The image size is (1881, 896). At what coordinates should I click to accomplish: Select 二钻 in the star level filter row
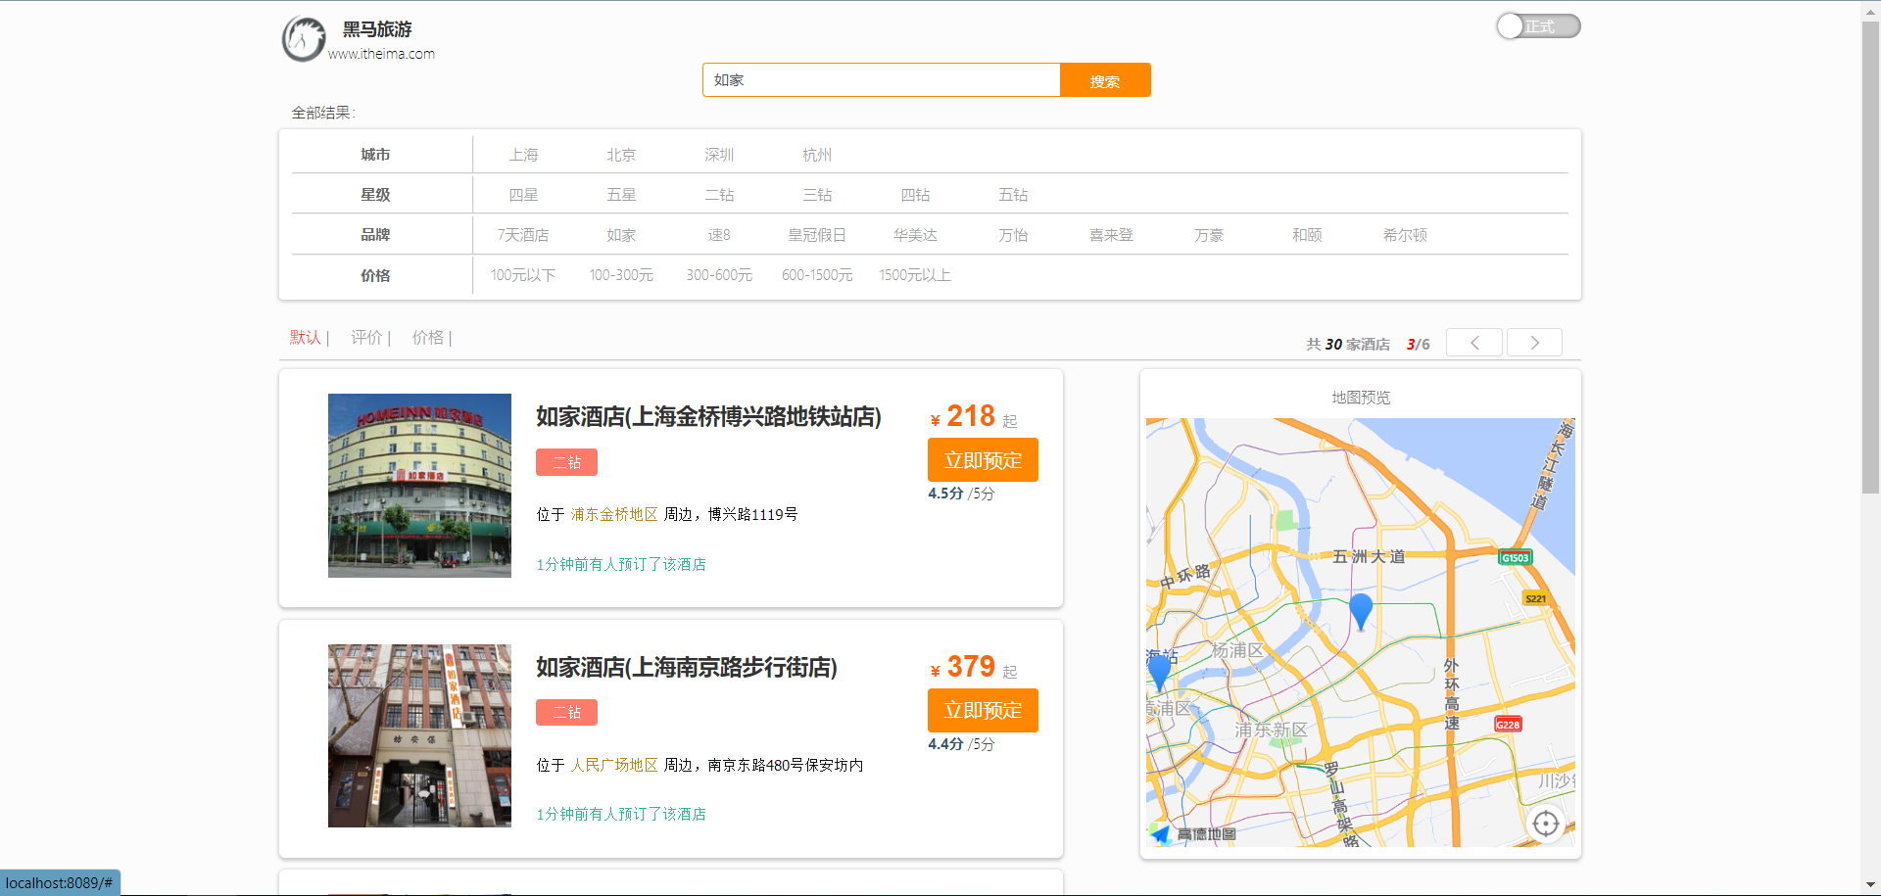pos(719,195)
